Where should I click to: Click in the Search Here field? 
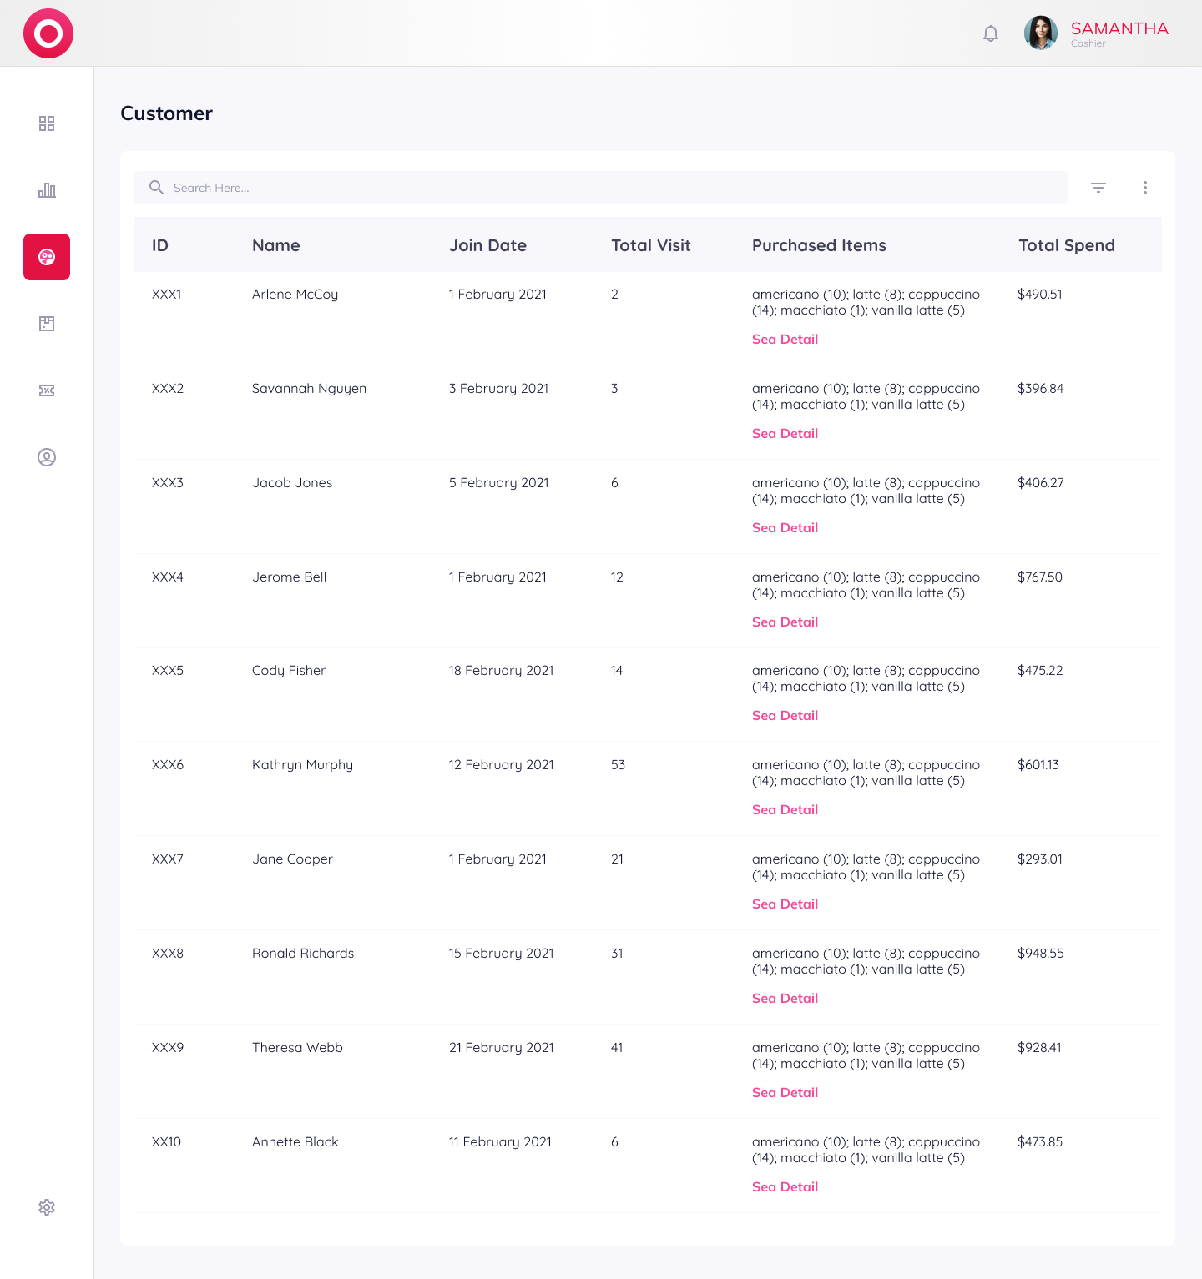(x=601, y=188)
